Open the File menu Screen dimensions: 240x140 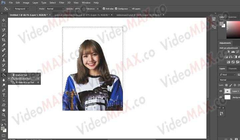pos(11,3)
